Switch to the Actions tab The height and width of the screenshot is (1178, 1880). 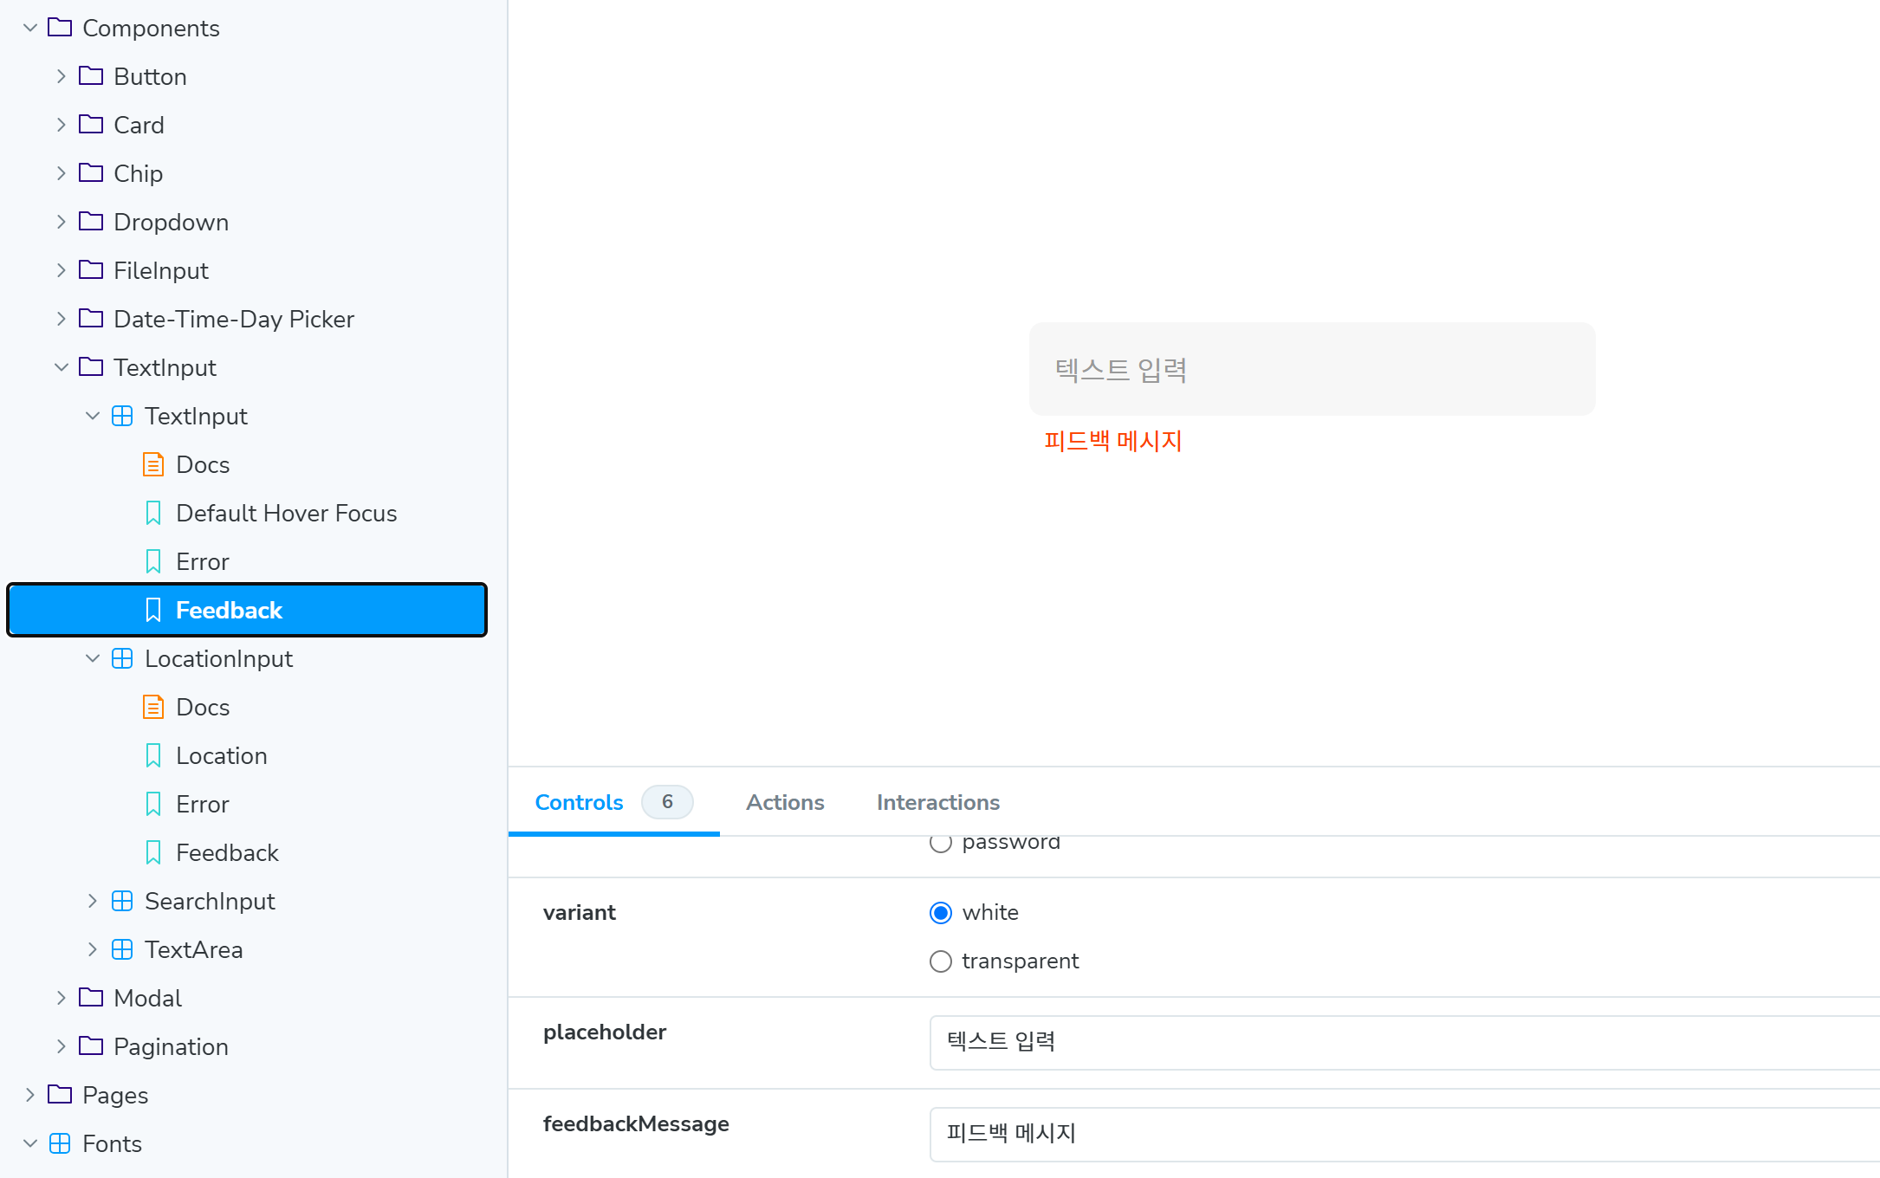click(785, 803)
